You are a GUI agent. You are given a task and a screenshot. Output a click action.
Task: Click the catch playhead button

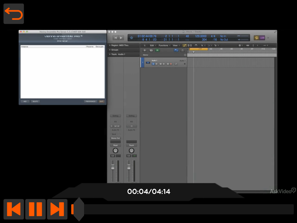196,45
